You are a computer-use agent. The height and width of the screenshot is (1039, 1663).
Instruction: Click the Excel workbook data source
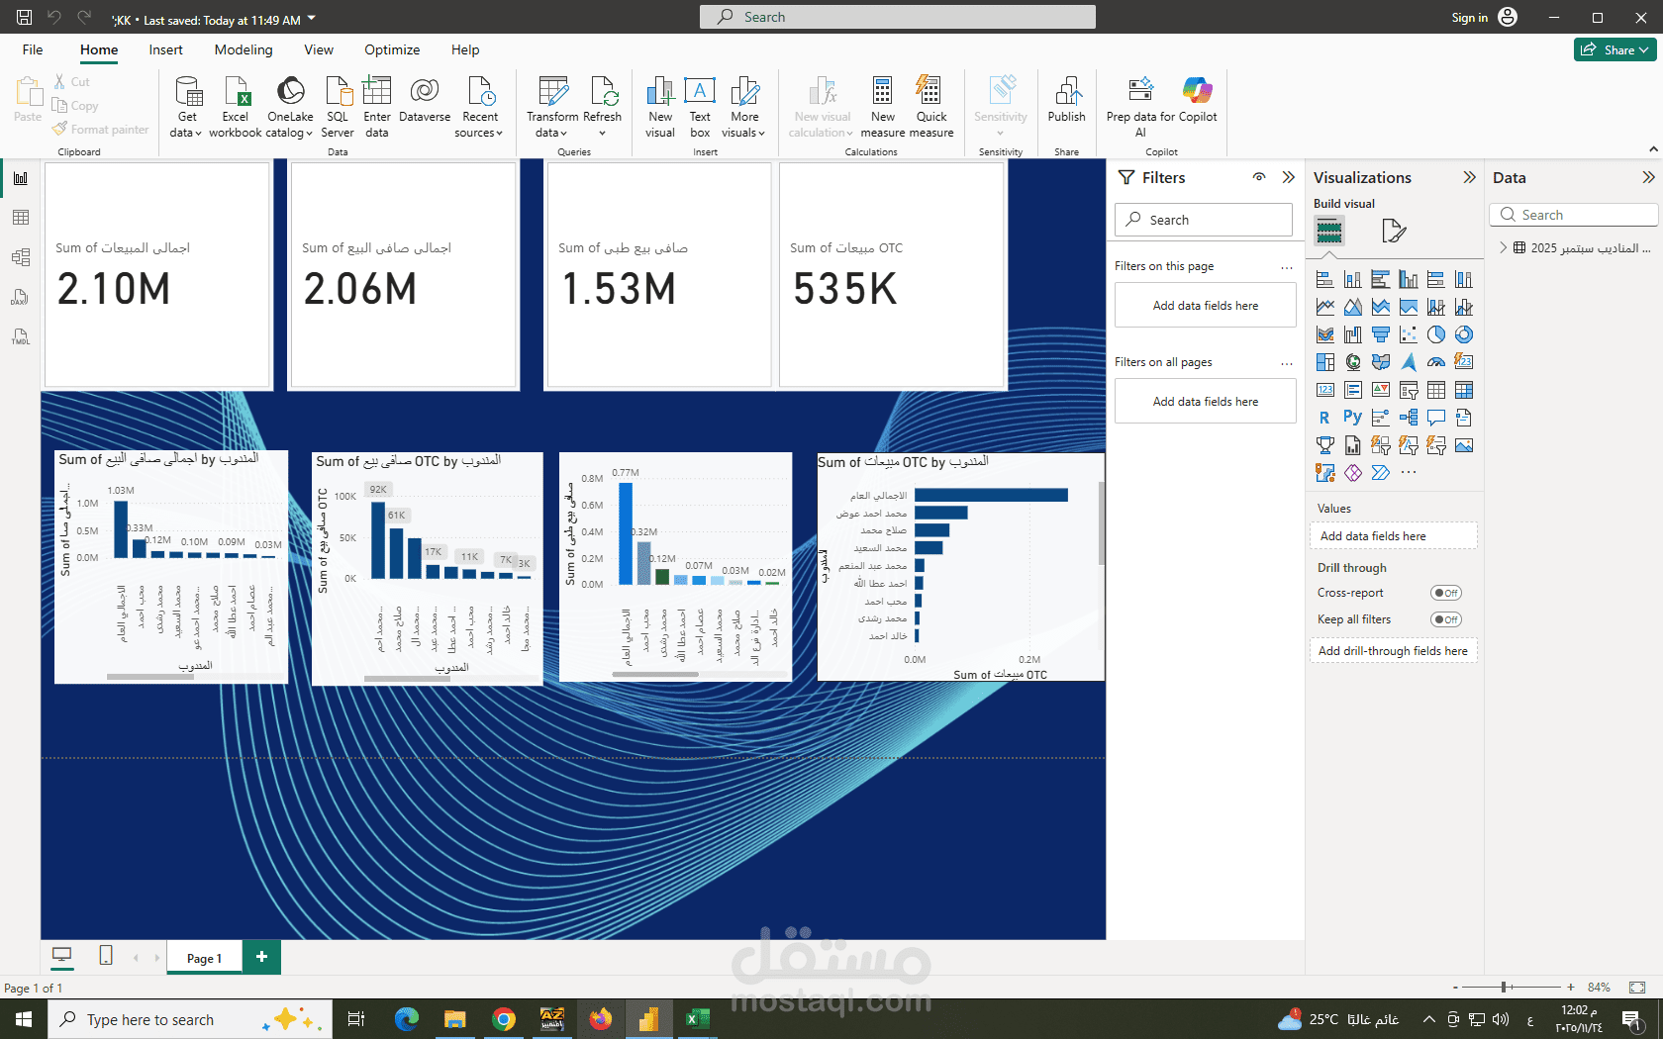click(x=236, y=107)
